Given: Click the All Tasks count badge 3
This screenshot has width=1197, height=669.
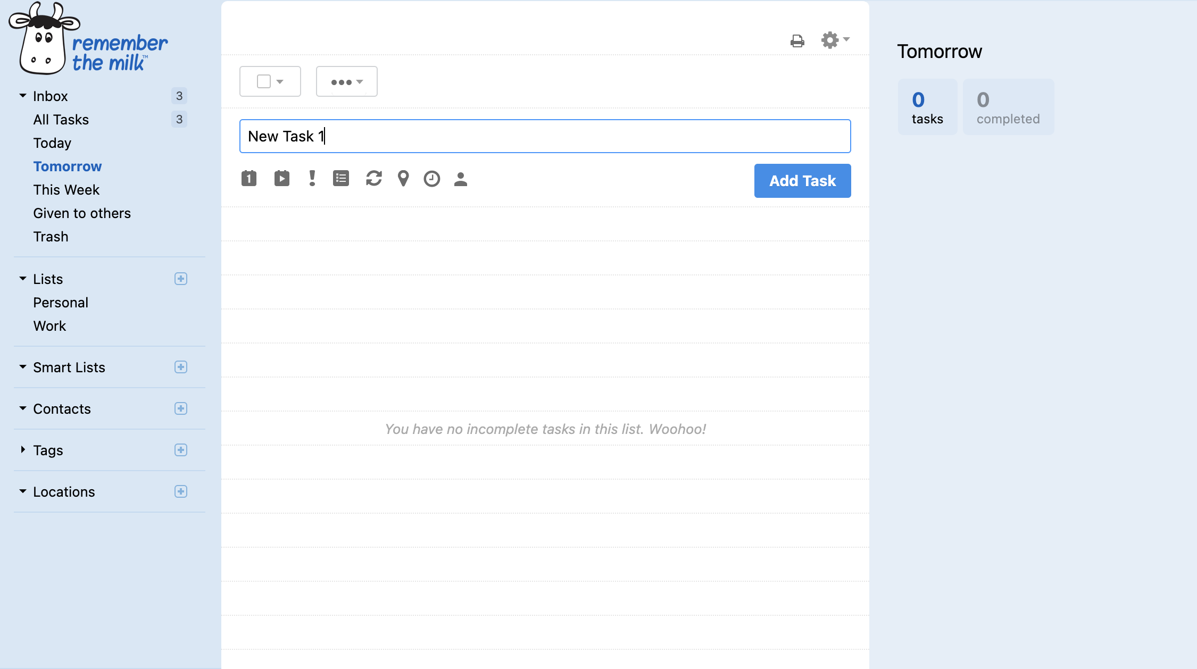Looking at the screenshot, I should pyautogui.click(x=179, y=119).
